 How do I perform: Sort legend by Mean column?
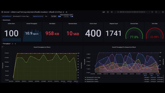145,75
